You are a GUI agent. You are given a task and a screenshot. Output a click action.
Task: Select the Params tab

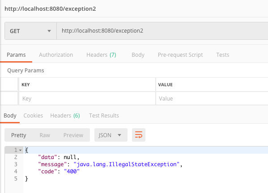(16, 55)
